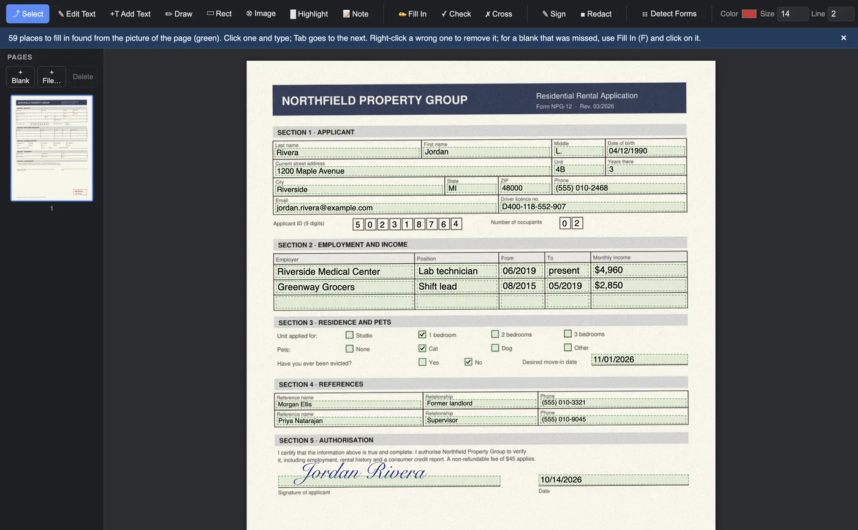The image size is (858, 530).
Task: Add a page from File
Action: click(x=51, y=77)
